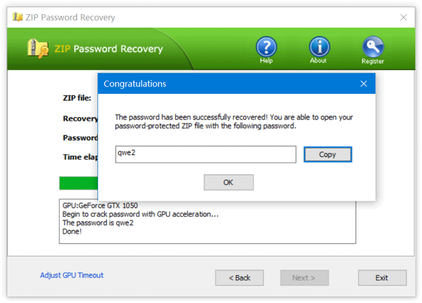
Task: Click the recovered password field showing qwe2
Action: tap(206, 154)
